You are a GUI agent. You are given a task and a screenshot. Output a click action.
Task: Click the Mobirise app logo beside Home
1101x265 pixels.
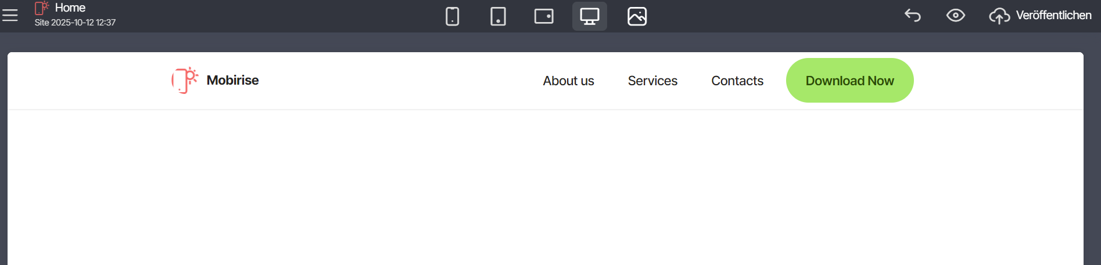41,8
